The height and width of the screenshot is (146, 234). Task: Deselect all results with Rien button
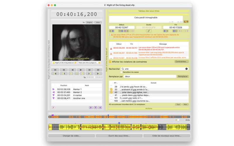[185, 105]
